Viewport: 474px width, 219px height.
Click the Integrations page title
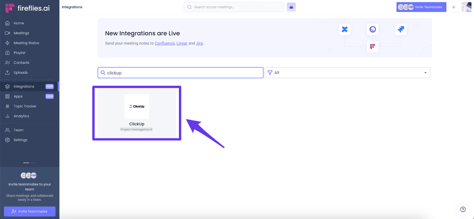click(x=72, y=7)
